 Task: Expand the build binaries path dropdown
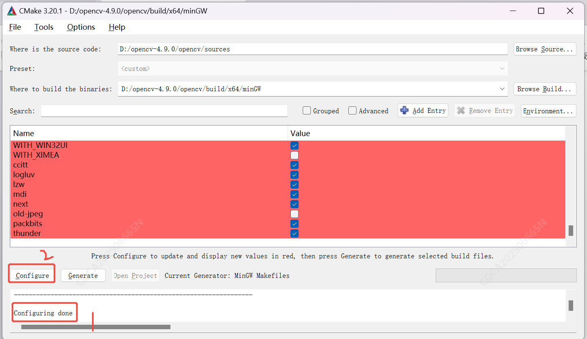coord(502,89)
